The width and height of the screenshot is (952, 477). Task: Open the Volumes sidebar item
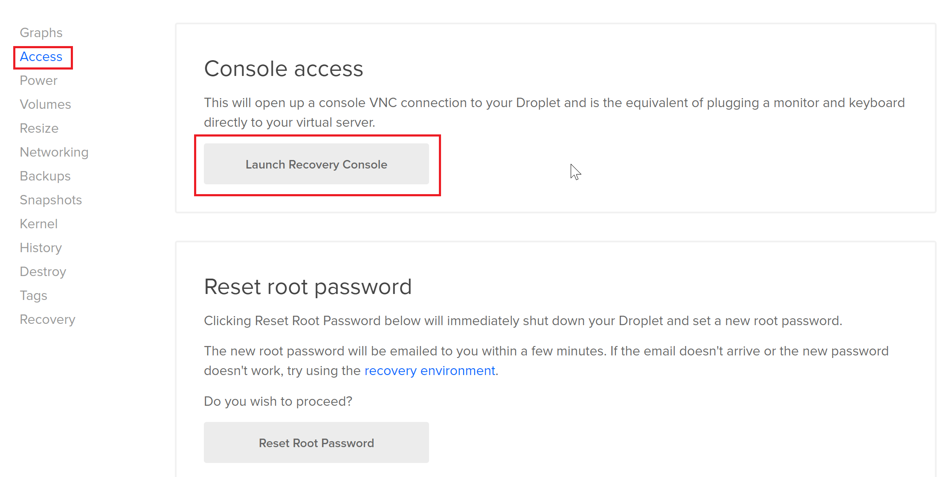(x=45, y=105)
